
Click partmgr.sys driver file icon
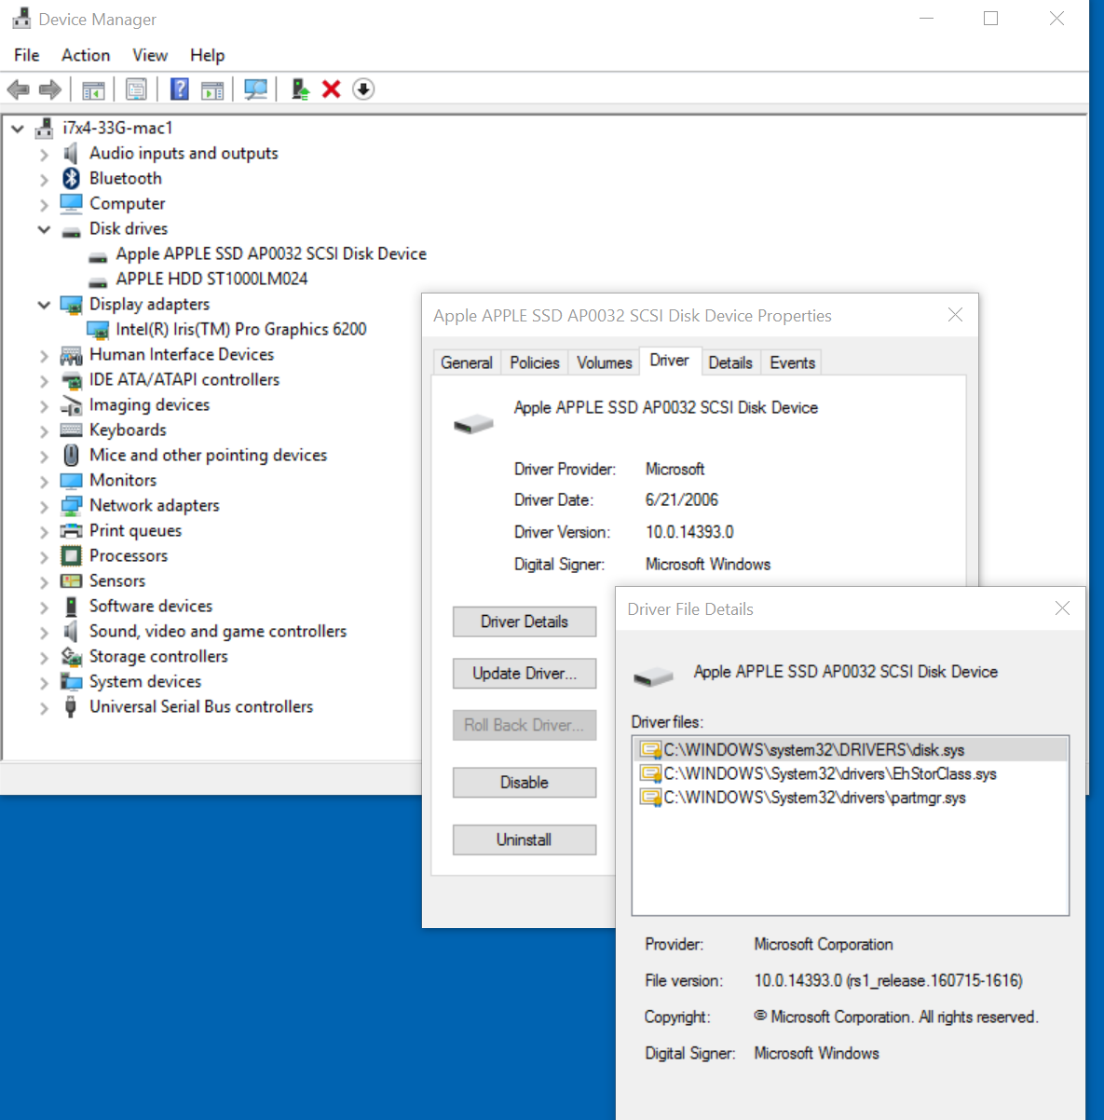click(x=650, y=798)
